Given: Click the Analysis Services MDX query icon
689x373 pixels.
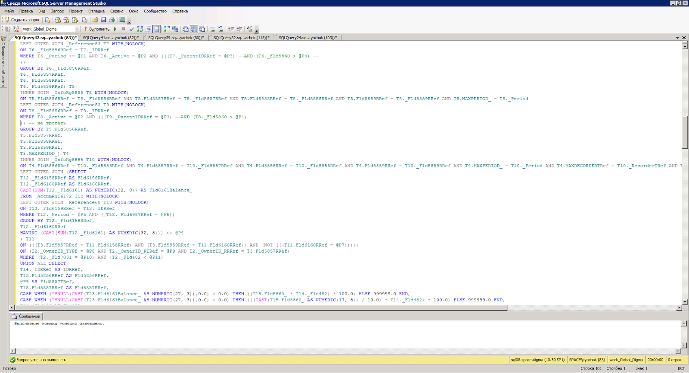Looking at the screenshot, I should coord(58,20).
